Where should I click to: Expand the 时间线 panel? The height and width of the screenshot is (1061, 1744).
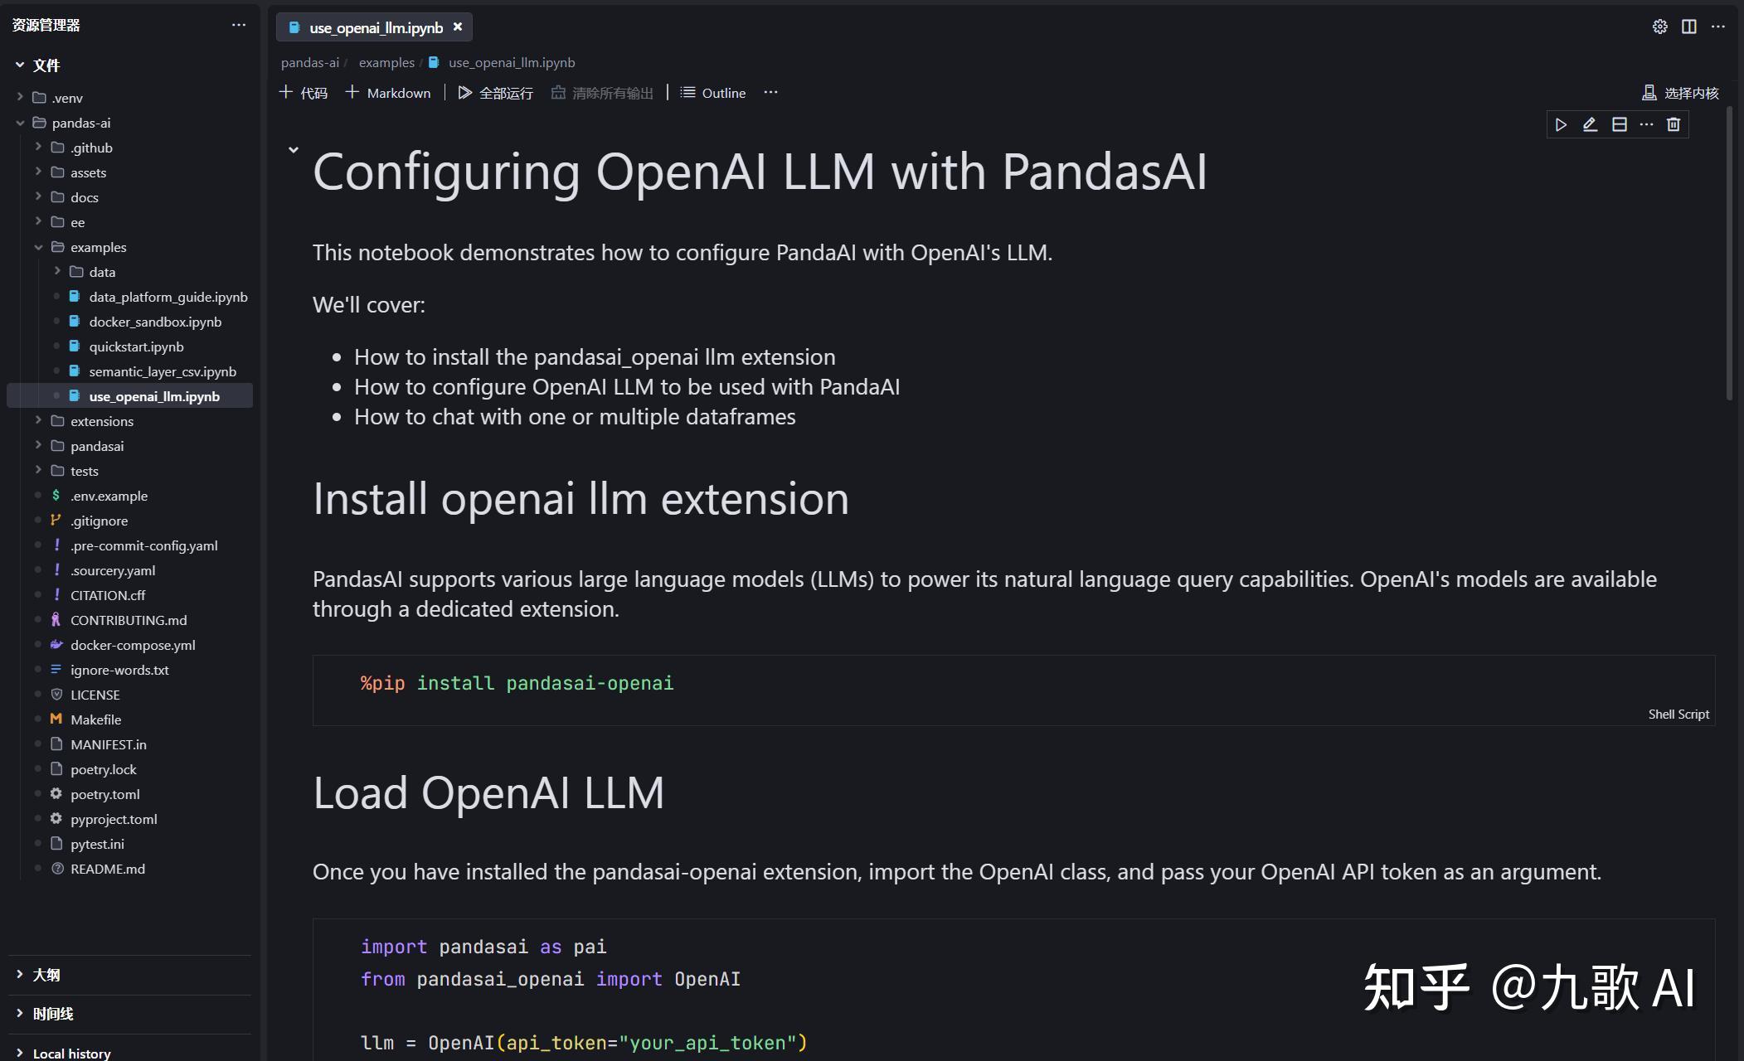pyautogui.click(x=51, y=1013)
